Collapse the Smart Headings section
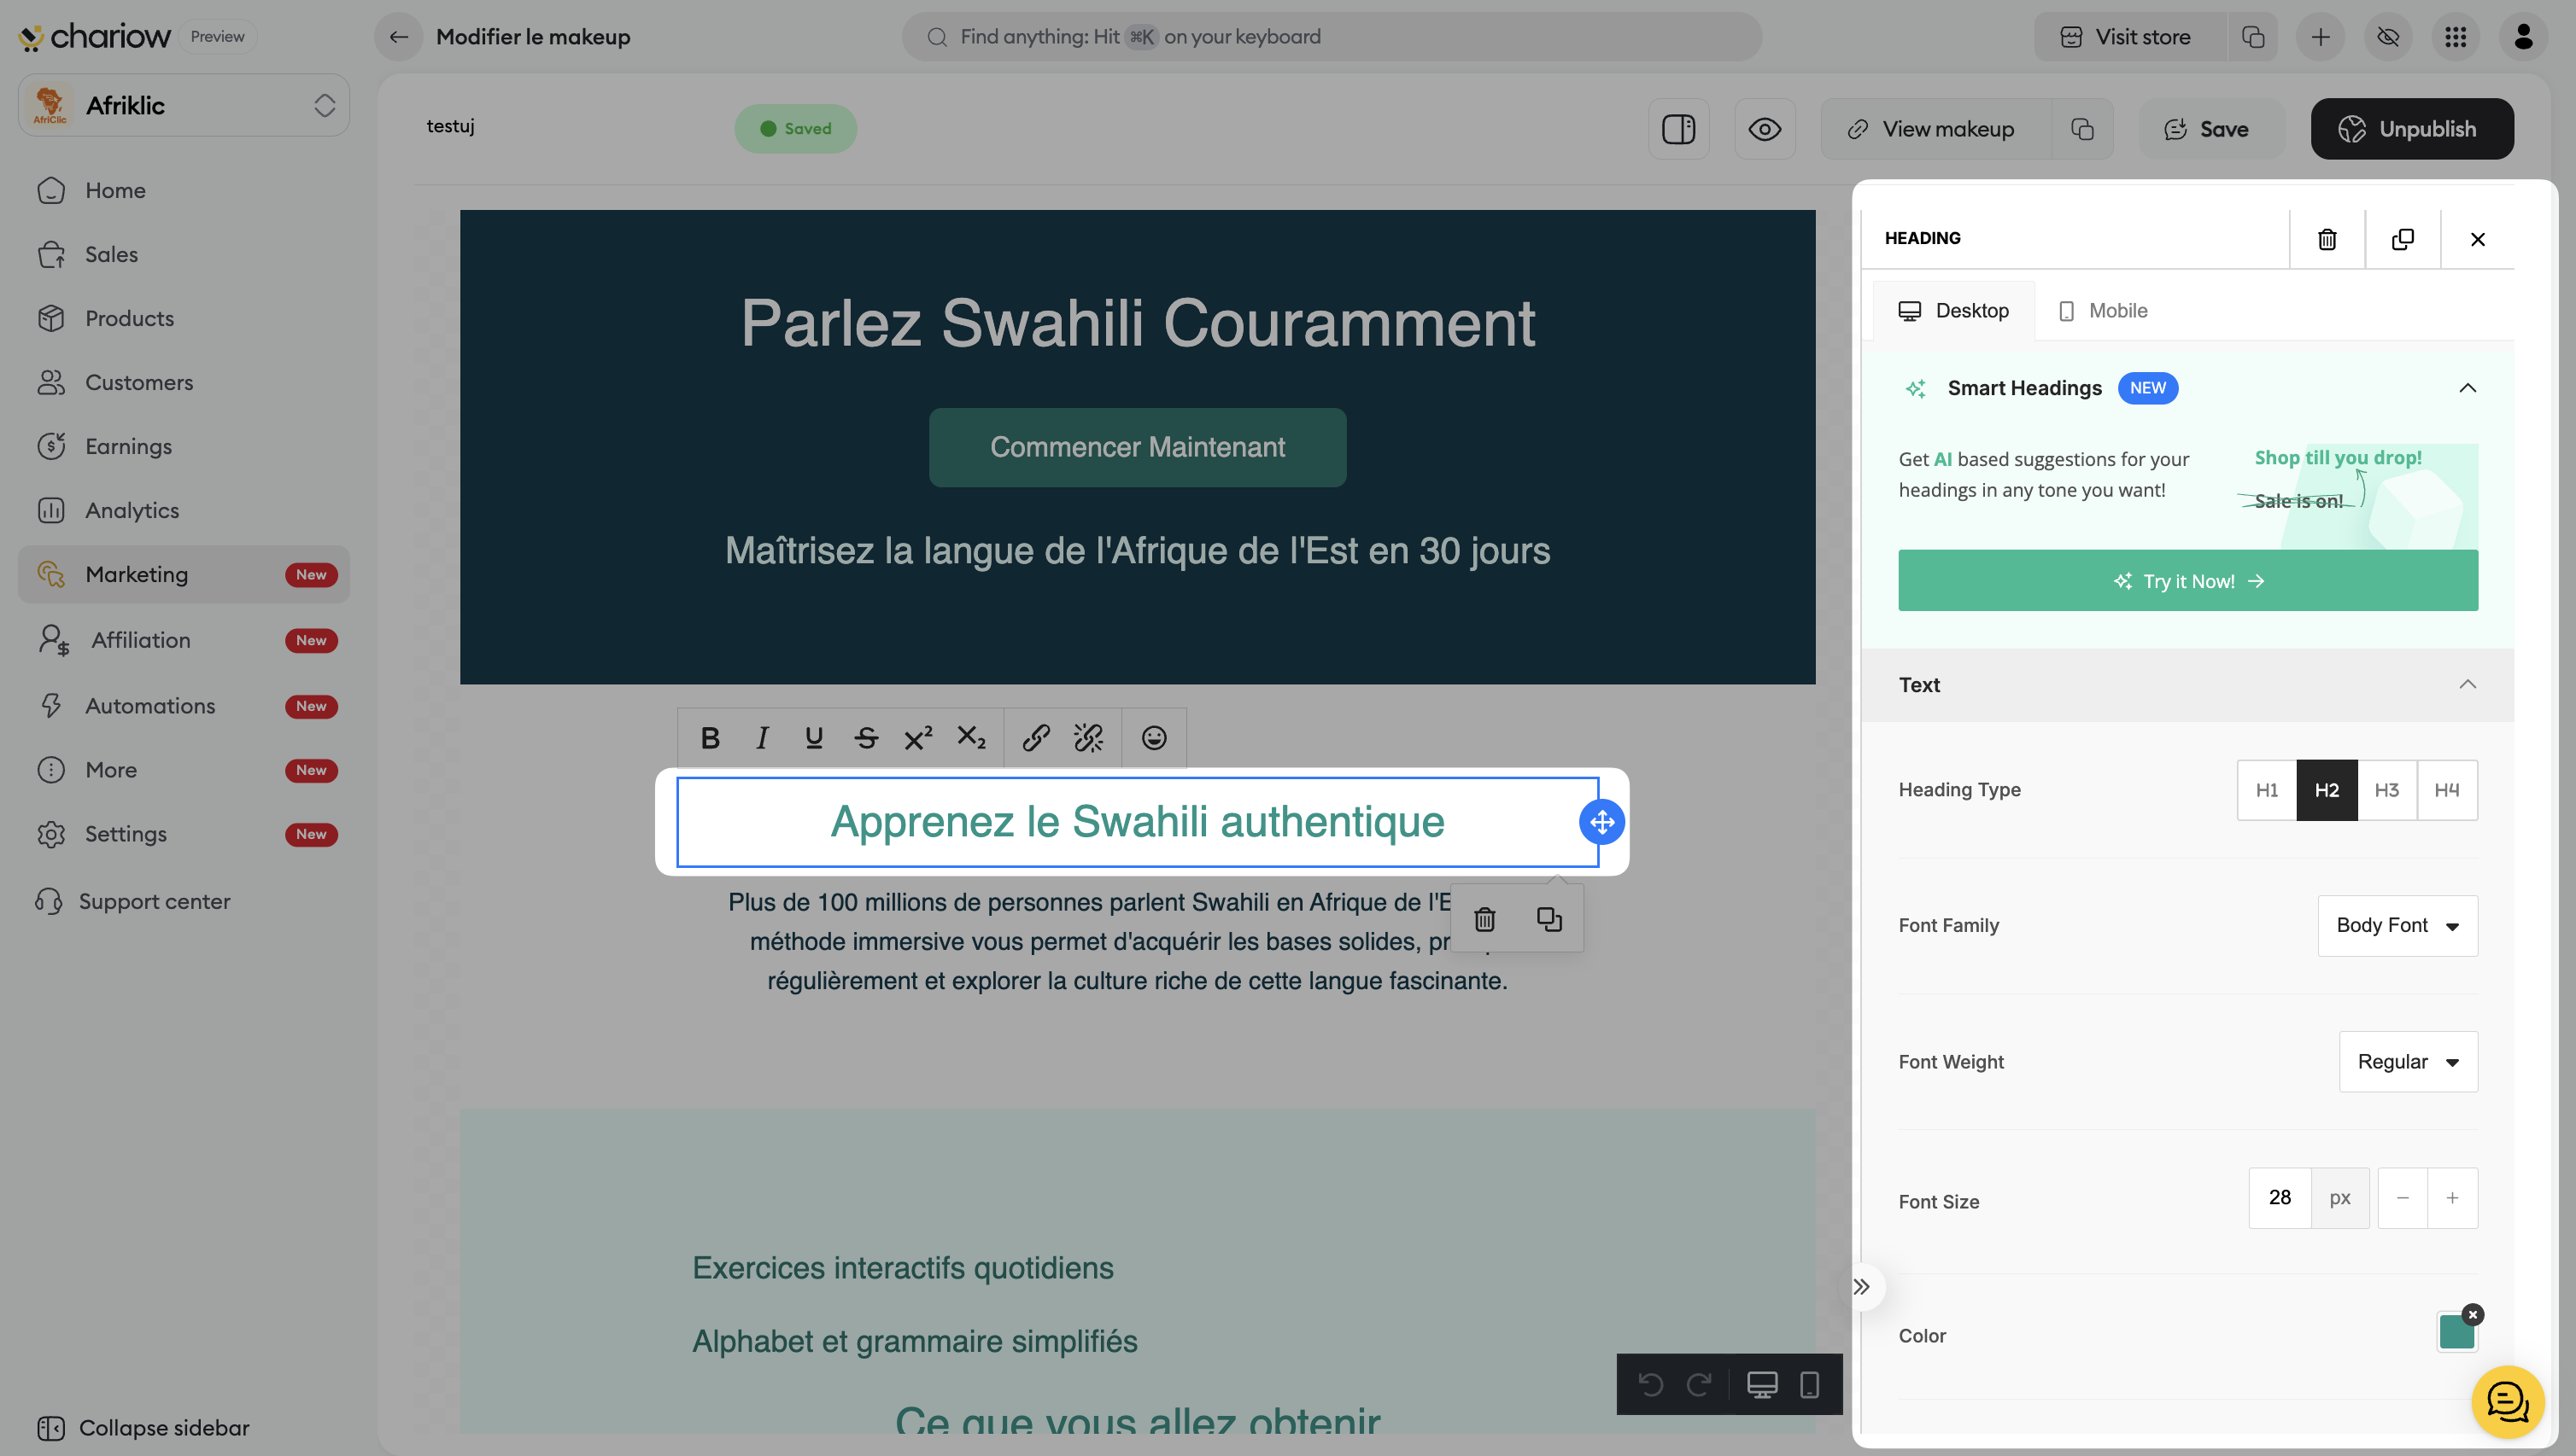 [2467, 388]
